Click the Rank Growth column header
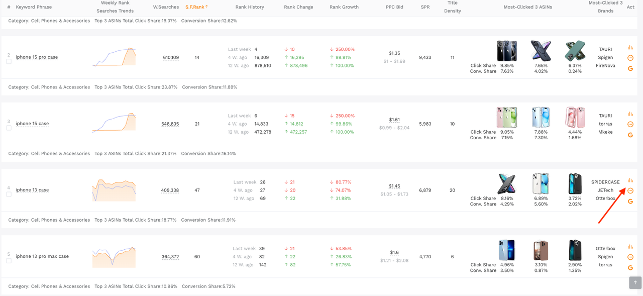The height and width of the screenshot is (296, 643). click(344, 7)
